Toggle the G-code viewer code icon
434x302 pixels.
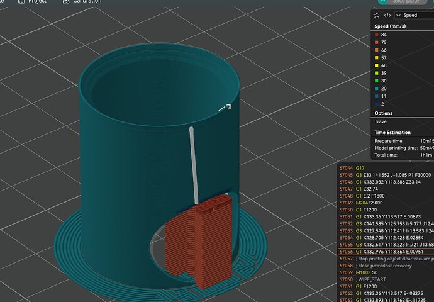pos(387,16)
